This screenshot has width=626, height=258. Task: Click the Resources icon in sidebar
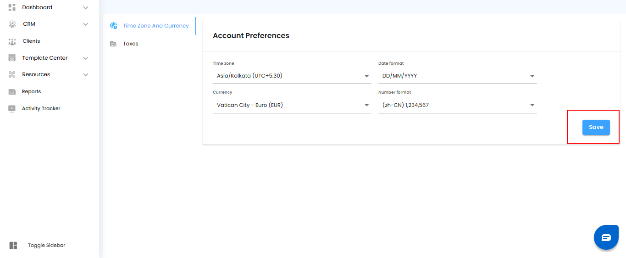tap(12, 75)
